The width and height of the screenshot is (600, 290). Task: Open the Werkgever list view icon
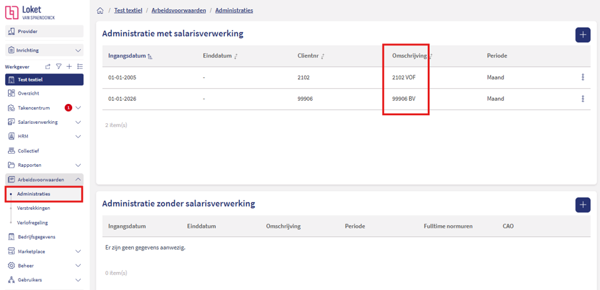pos(79,67)
